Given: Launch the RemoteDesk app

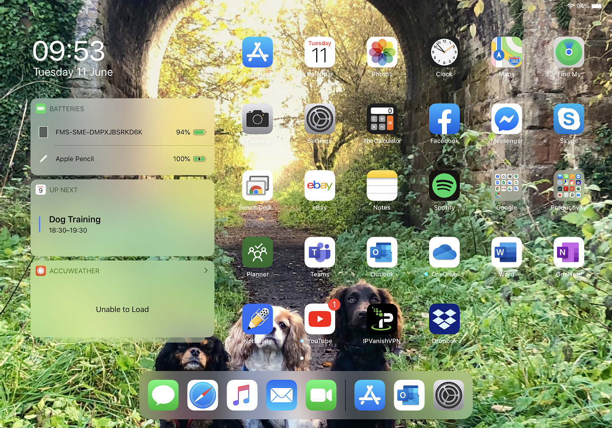Looking at the screenshot, I should pos(257,186).
